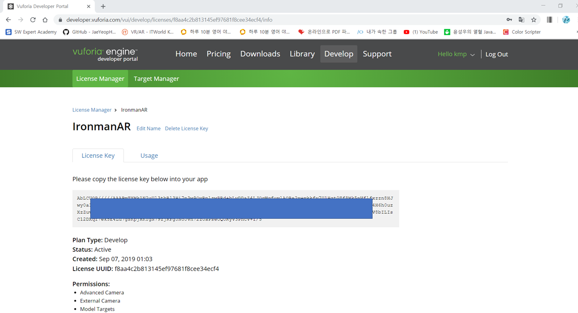Switch to the Target Manager sub-tab
This screenshot has width=578, height=313.
(x=156, y=78)
